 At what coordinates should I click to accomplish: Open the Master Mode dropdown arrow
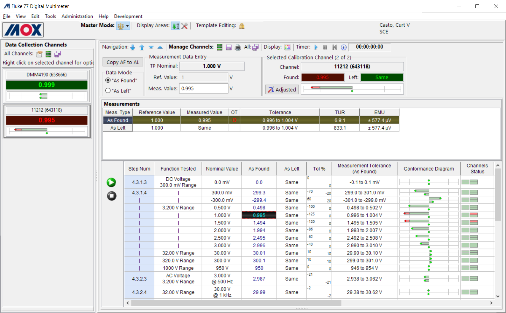coord(128,26)
